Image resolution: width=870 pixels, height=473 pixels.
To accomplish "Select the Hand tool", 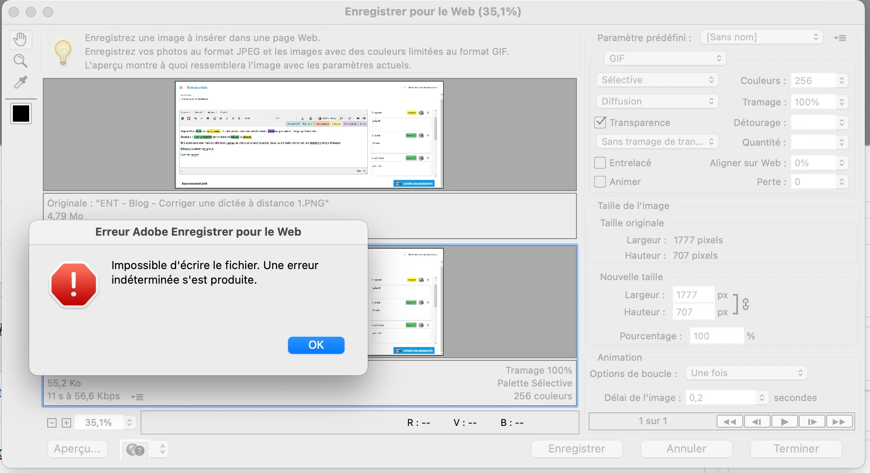I will [x=20, y=39].
